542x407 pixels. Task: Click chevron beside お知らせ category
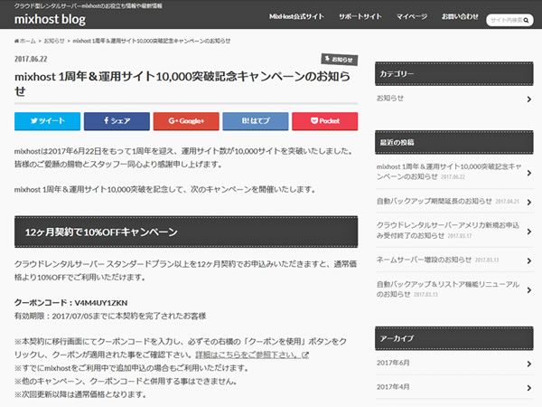(529, 99)
